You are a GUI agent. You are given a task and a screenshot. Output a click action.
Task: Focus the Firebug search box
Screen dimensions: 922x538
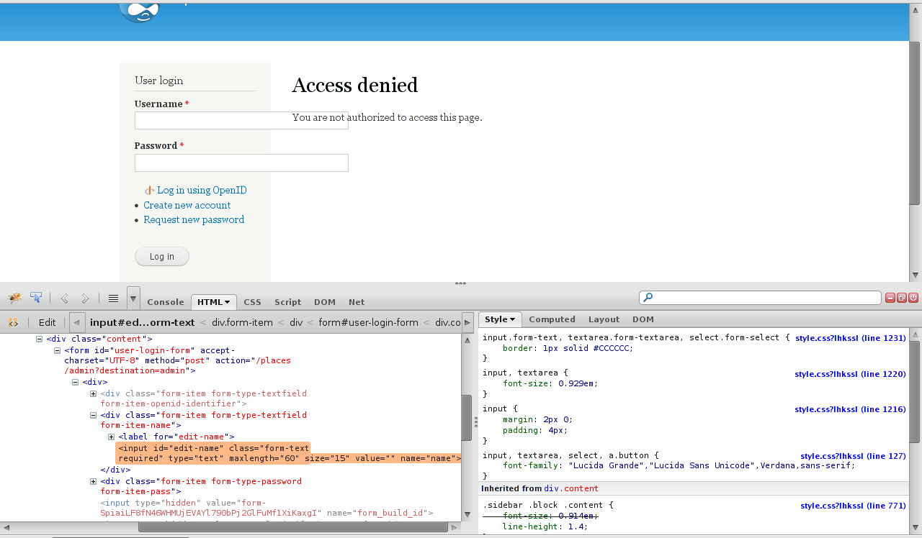tap(760, 298)
